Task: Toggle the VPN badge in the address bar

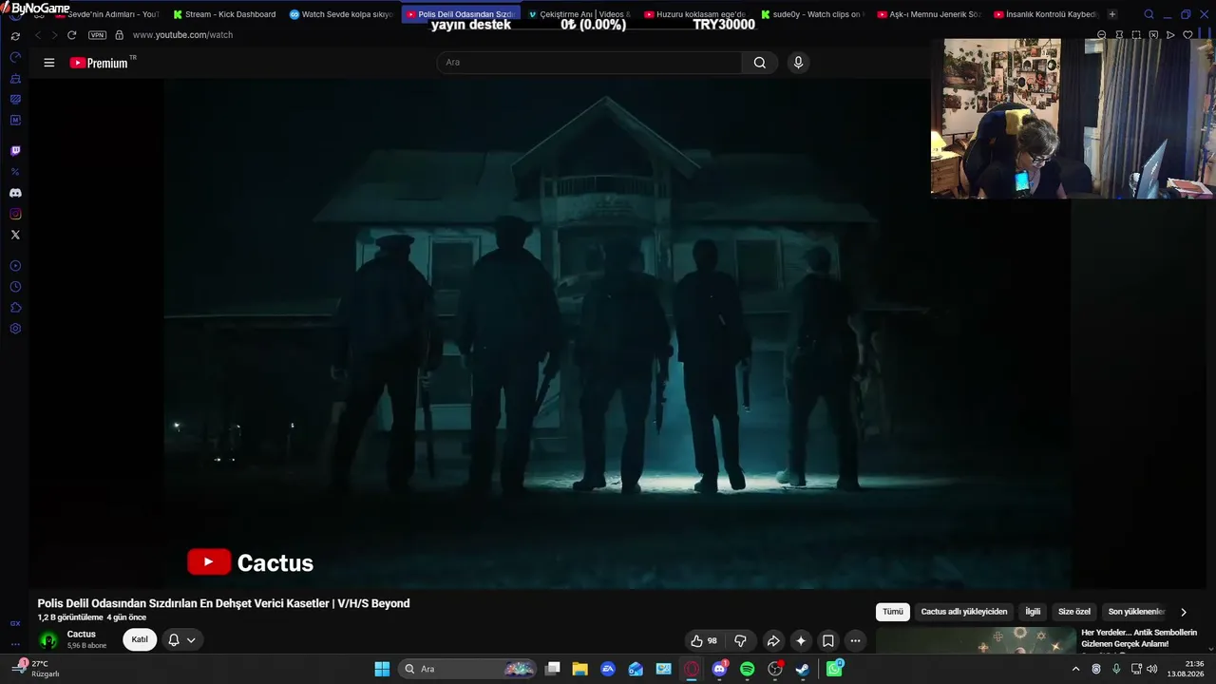Action: pyautogui.click(x=97, y=35)
